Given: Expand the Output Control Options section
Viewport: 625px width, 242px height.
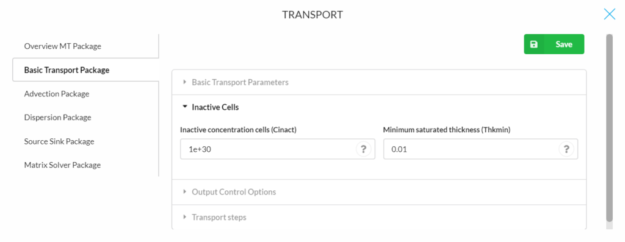Looking at the screenshot, I should pos(379,192).
